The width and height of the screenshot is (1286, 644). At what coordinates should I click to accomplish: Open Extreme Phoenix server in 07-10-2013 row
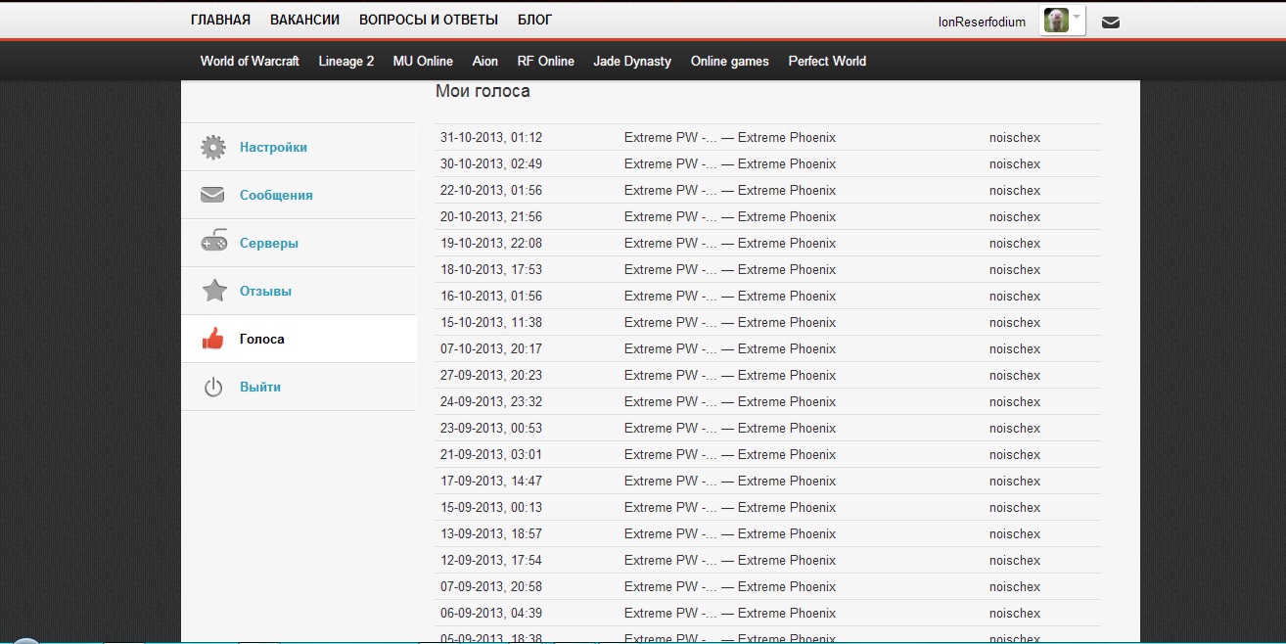pyautogui.click(x=730, y=349)
